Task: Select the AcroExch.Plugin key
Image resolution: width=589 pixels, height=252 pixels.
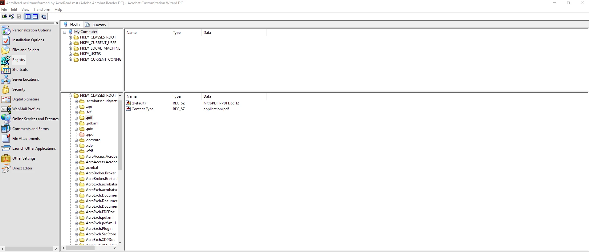Action: pos(99,229)
